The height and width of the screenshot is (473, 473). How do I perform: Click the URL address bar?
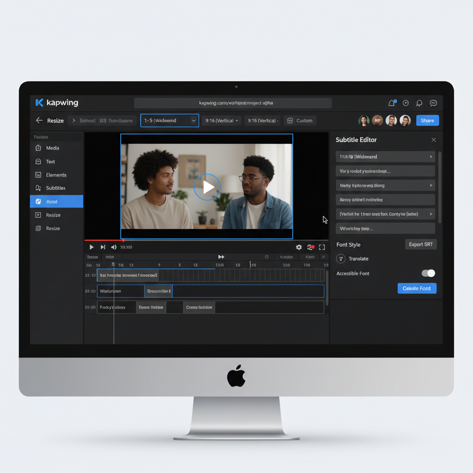pos(233,103)
